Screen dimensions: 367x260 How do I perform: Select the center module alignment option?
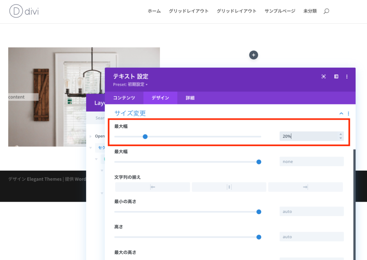coord(229,187)
